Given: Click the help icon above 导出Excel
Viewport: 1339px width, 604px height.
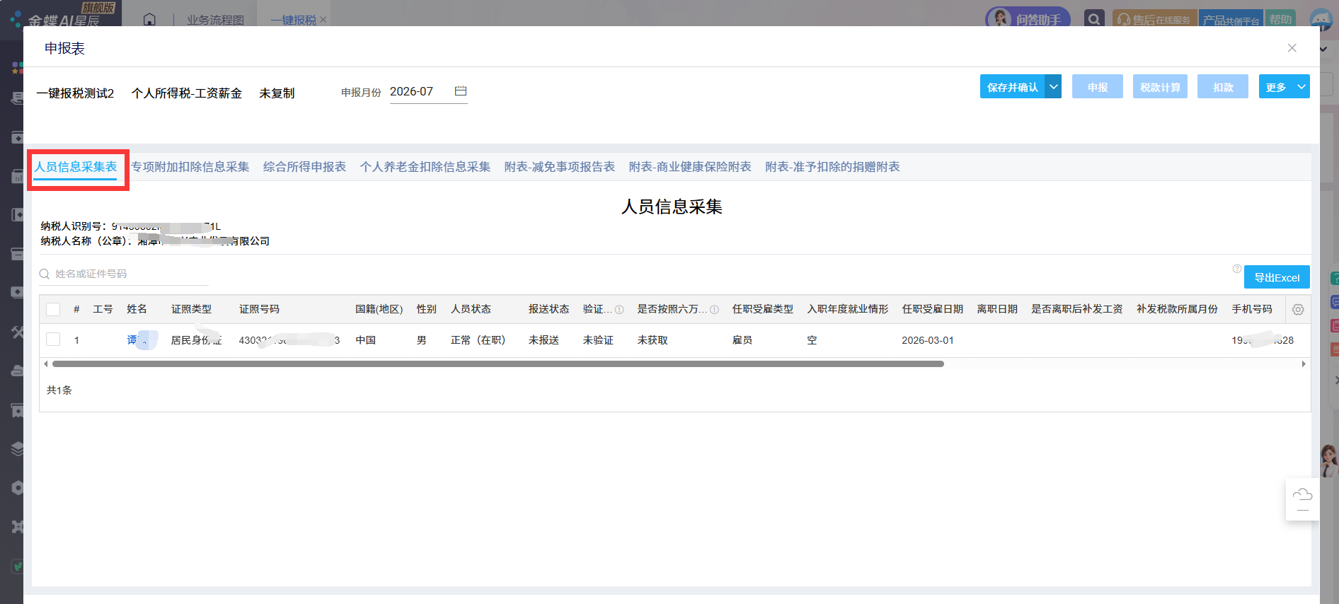Looking at the screenshot, I should (x=1236, y=269).
